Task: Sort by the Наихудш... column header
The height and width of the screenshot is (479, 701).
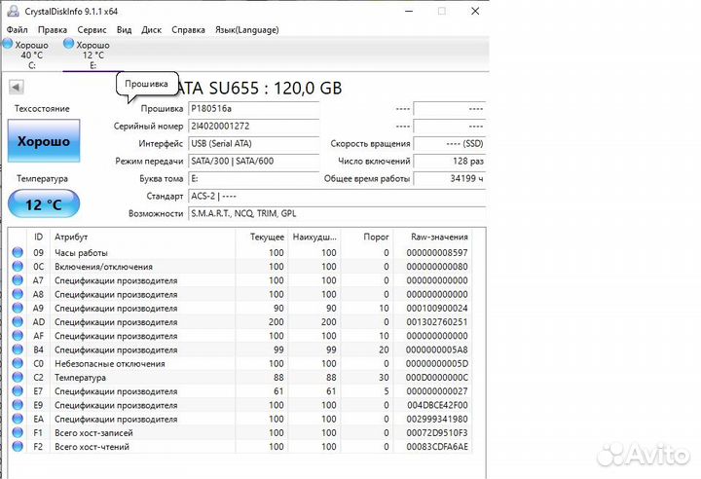Action: pos(314,237)
